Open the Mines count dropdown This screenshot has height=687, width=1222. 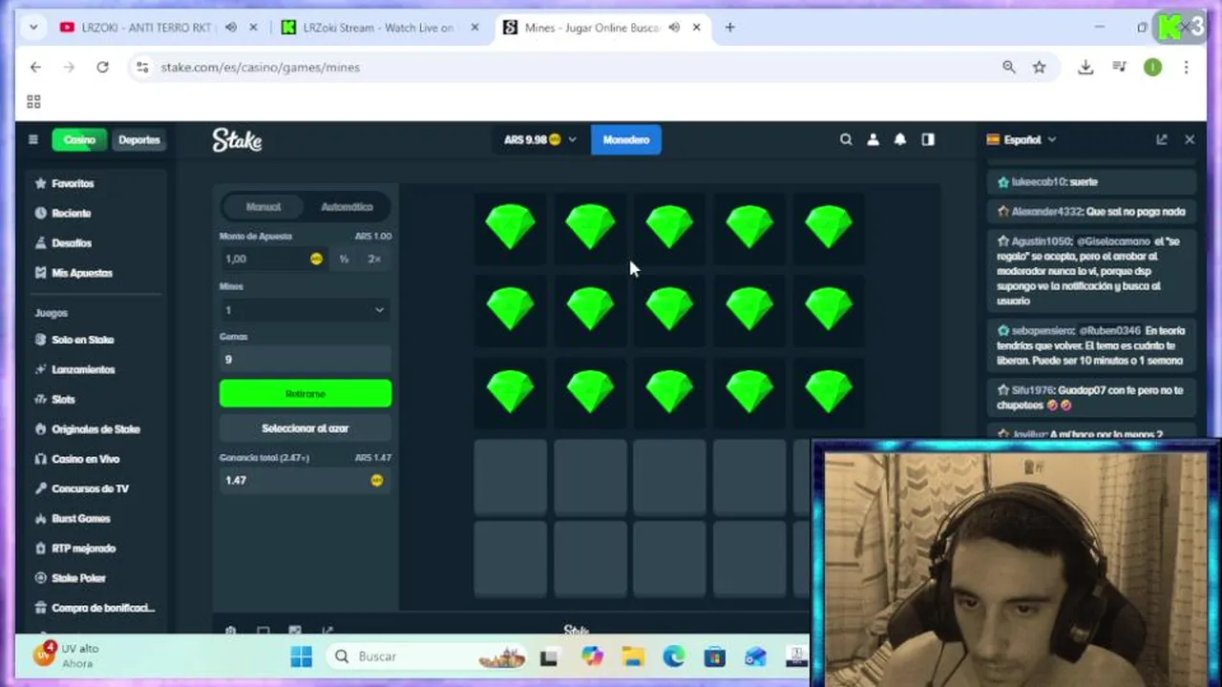(x=305, y=310)
